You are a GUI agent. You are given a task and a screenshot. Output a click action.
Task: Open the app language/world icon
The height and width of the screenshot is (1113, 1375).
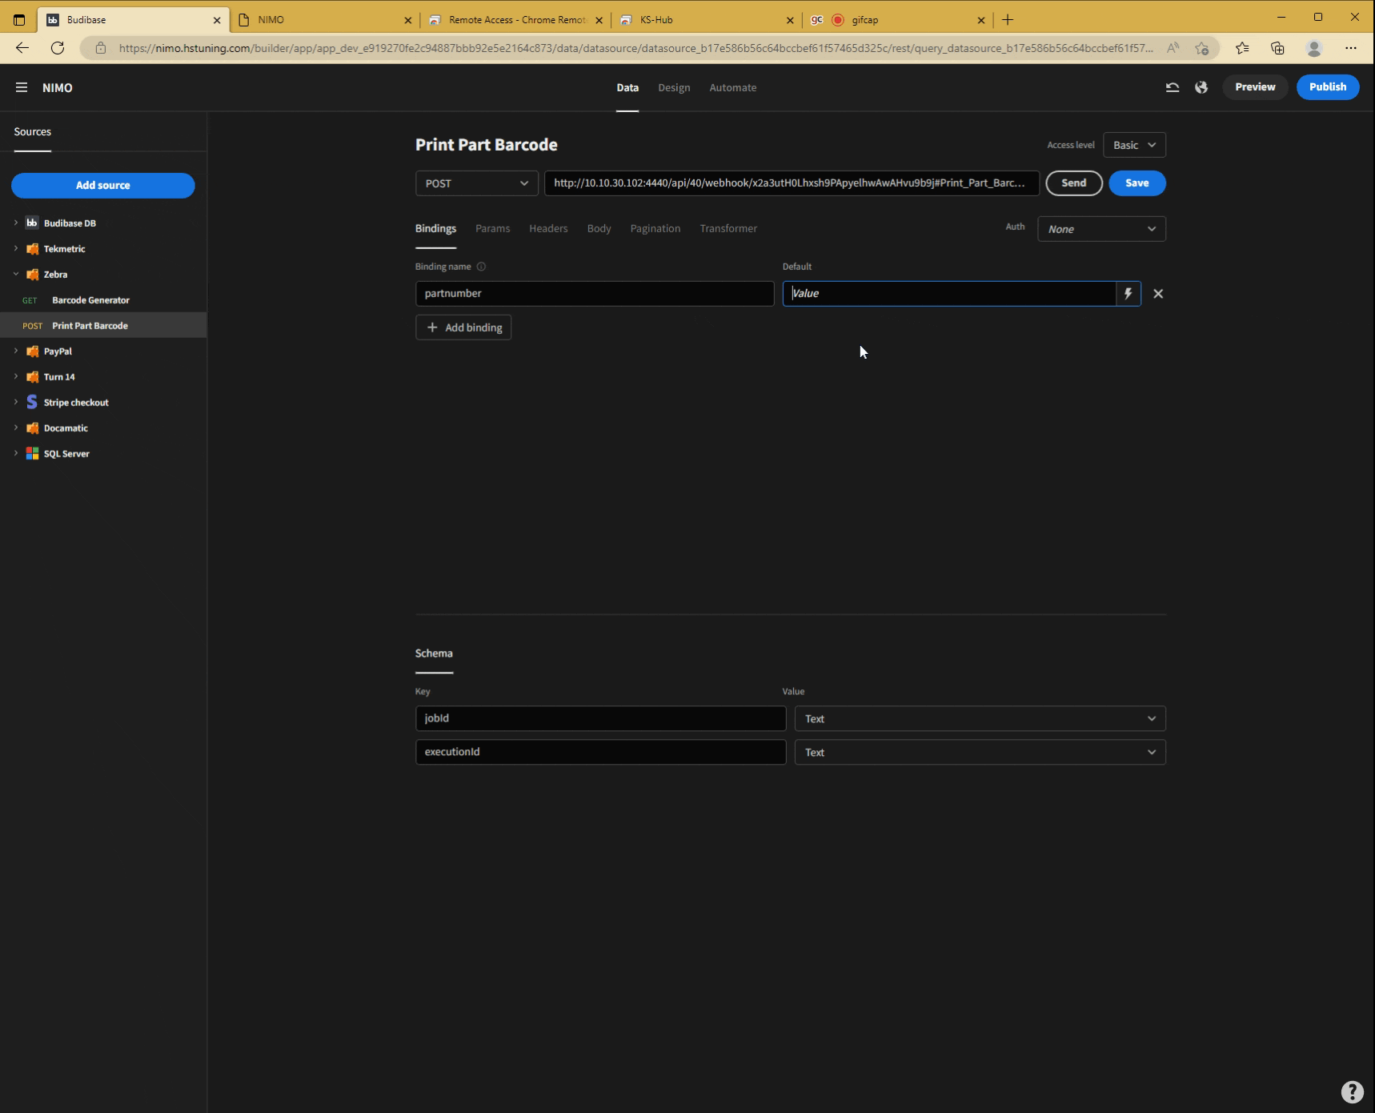point(1201,87)
